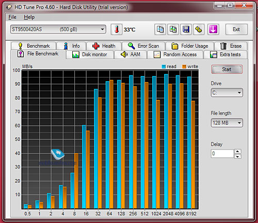258x223 pixels.
Task: Click the bar-chart icon on Disk monitor tab
Action: pyautogui.click(x=75, y=54)
